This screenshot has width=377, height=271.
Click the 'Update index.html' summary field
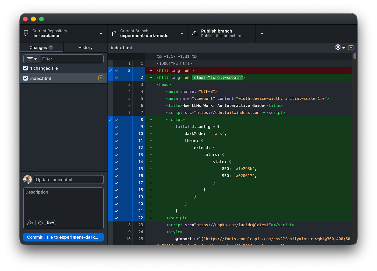[x=68, y=179]
